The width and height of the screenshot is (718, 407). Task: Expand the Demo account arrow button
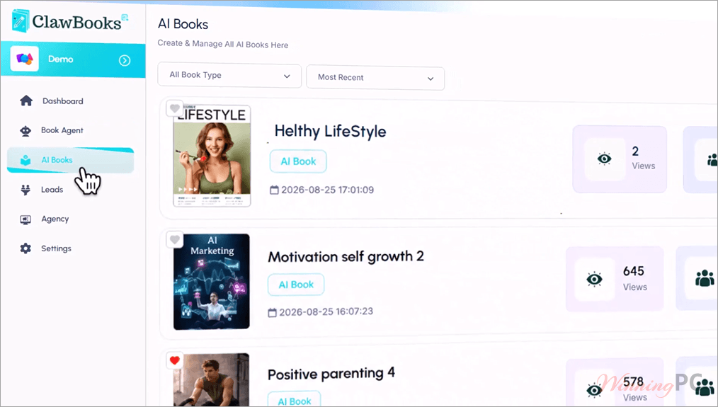[x=125, y=60]
